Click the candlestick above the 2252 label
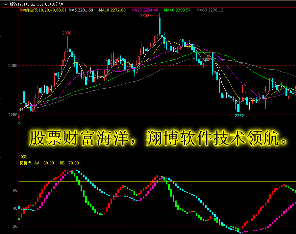This screenshot has width=296, height=234. tap(240, 105)
